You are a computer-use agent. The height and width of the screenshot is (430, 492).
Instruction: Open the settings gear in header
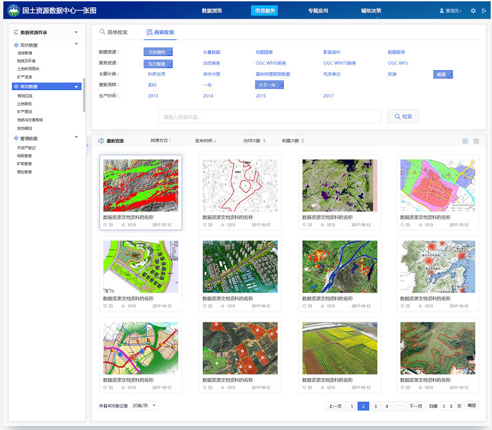click(x=473, y=11)
